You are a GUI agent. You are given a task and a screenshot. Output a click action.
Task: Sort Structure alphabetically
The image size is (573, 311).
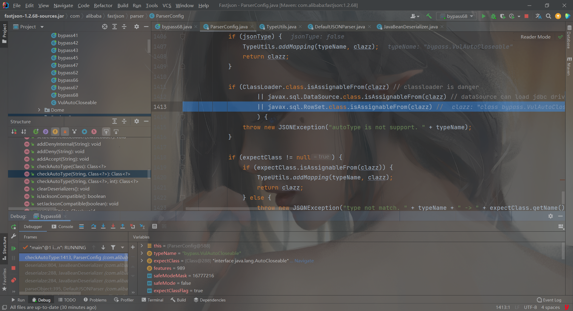click(x=24, y=132)
